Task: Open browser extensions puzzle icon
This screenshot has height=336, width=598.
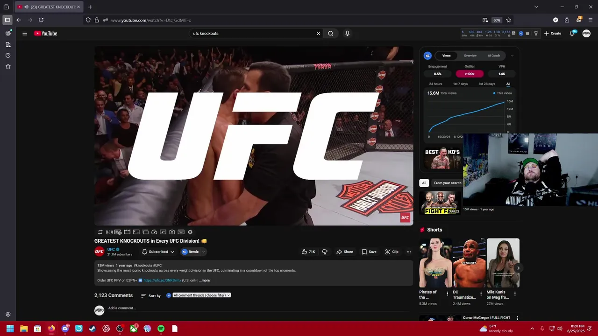Action: click(x=567, y=20)
